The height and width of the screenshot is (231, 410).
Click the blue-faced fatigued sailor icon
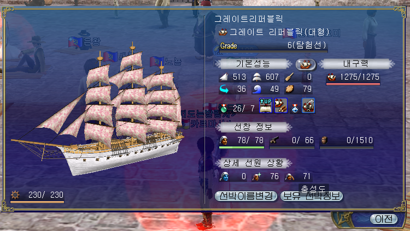pos(224,176)
